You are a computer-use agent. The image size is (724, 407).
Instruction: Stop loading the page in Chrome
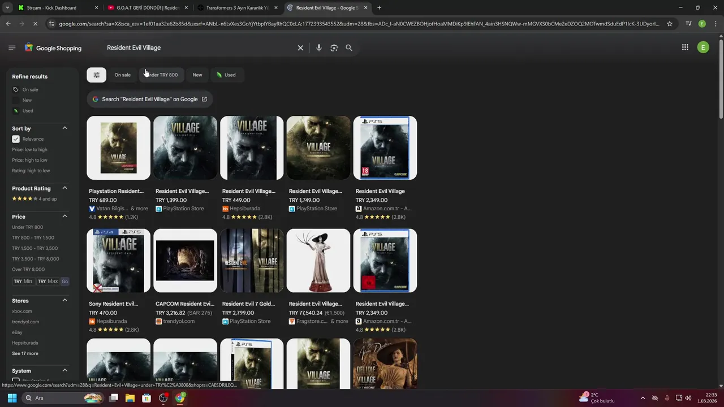tap(35, 24)
